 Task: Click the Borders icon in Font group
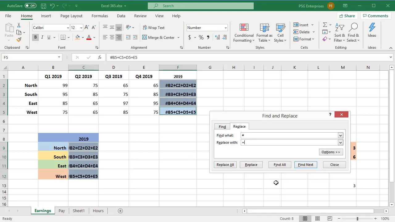[63, 37]
